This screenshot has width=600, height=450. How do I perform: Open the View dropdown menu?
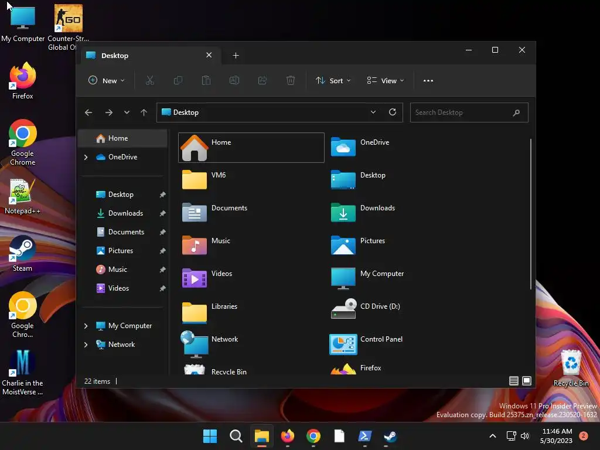point(386,81)
